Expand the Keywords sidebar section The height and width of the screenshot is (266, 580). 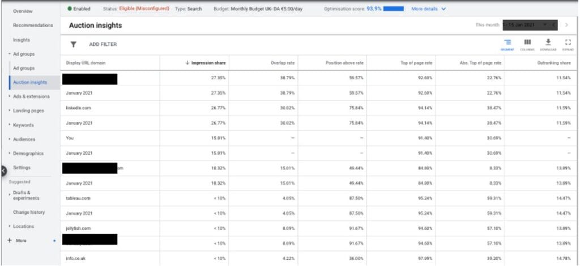23,125
